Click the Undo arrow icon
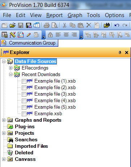Image resolution: width=131 pixels, height=167 pixels. click(x=117, y=25)
